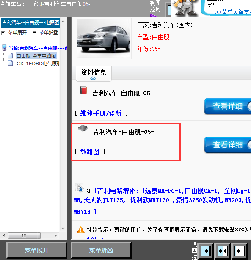Click the view control inward-arrows icon
This screenshot has width=251, height=260.
point(223,251)
